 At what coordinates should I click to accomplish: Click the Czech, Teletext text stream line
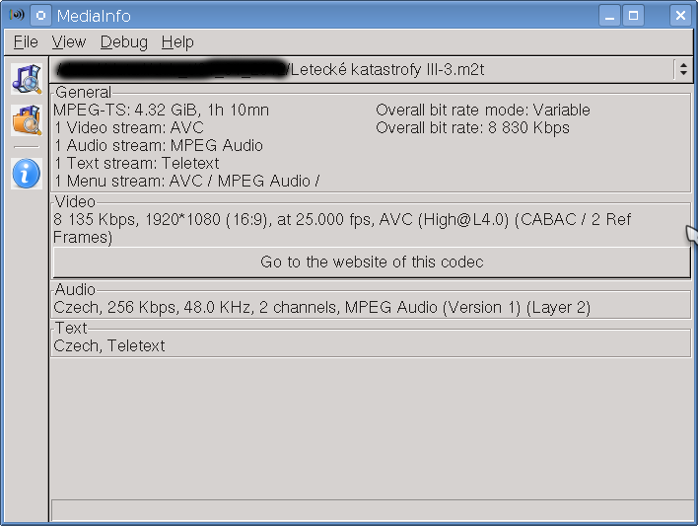109,345
